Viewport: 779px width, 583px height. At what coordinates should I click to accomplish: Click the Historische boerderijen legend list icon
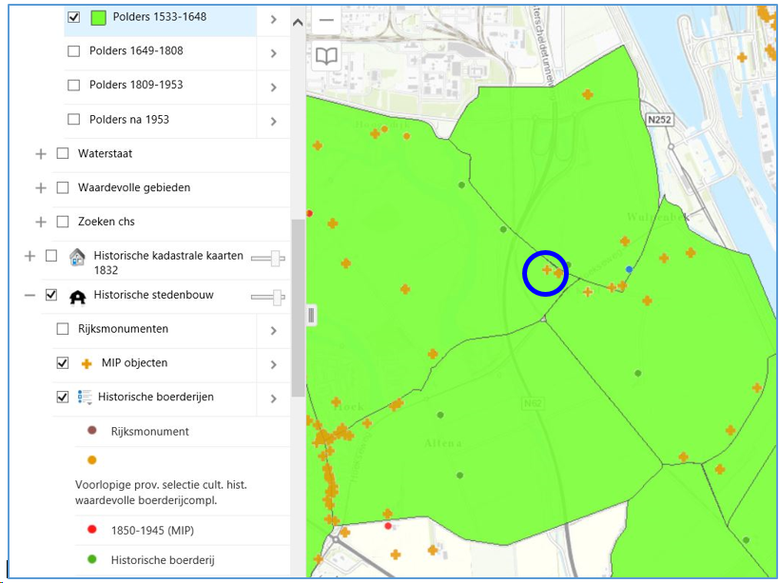coord(85,398)
